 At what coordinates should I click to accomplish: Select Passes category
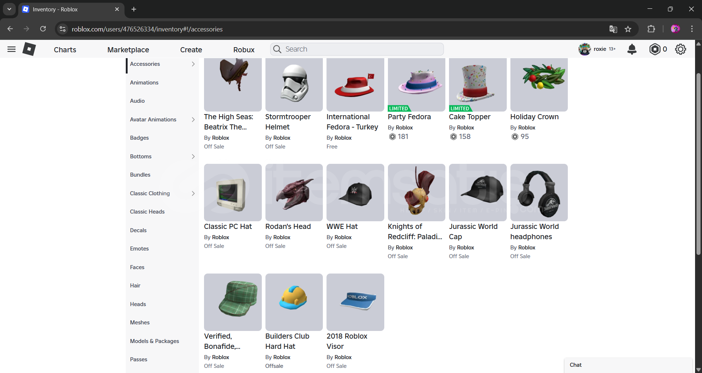139,359
